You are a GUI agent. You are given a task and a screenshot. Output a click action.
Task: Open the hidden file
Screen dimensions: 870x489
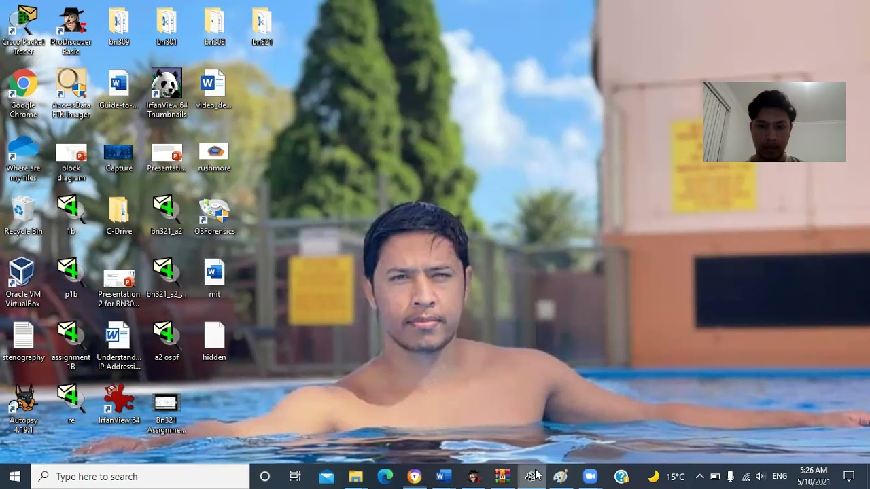pyautogui.click(x=214, y=342)
